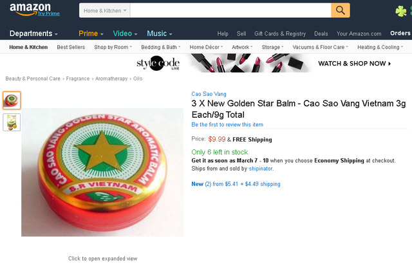Go to Best Sellers tab
Screen dimensions: 412x278
tap(71, 47)
